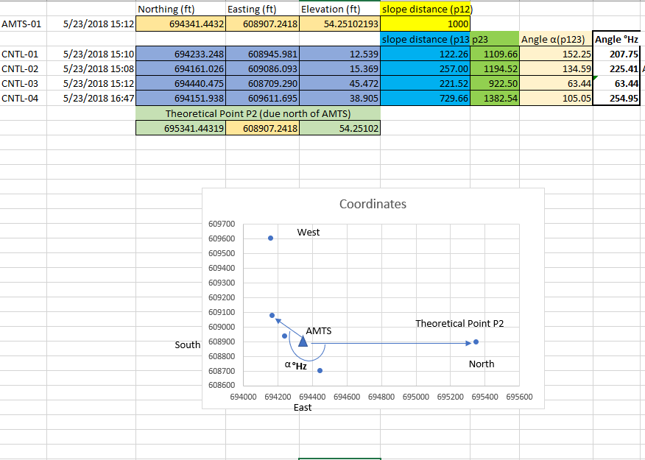Click the α°Hz angle label in chart
The height and width of the screenshot is (460, 645).
[x=296, y=365]
